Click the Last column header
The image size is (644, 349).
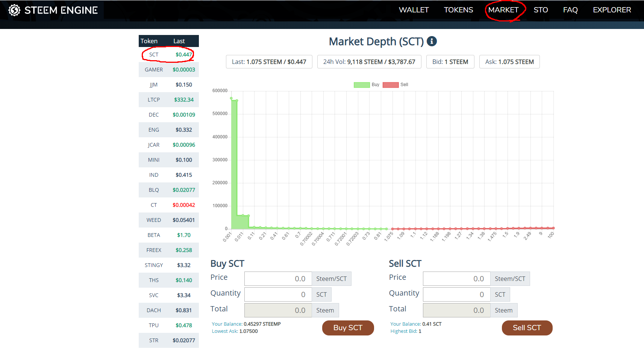point(179,41)
